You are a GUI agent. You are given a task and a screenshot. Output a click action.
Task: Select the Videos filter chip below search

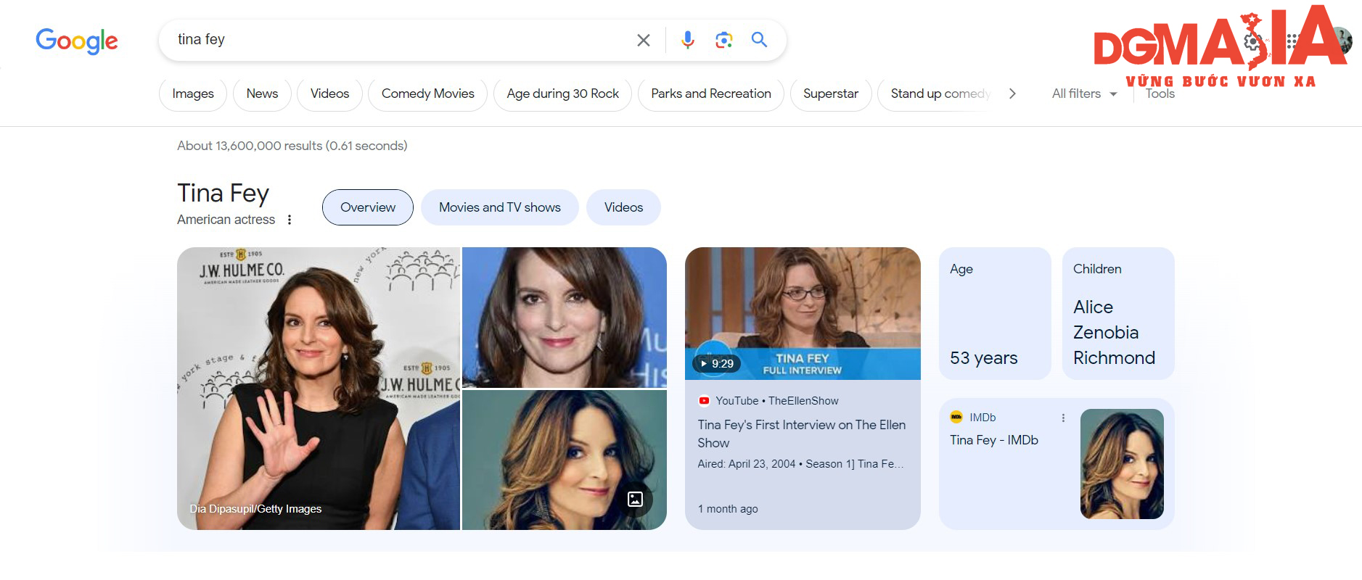pyautogui.click(x=329, y=94)
